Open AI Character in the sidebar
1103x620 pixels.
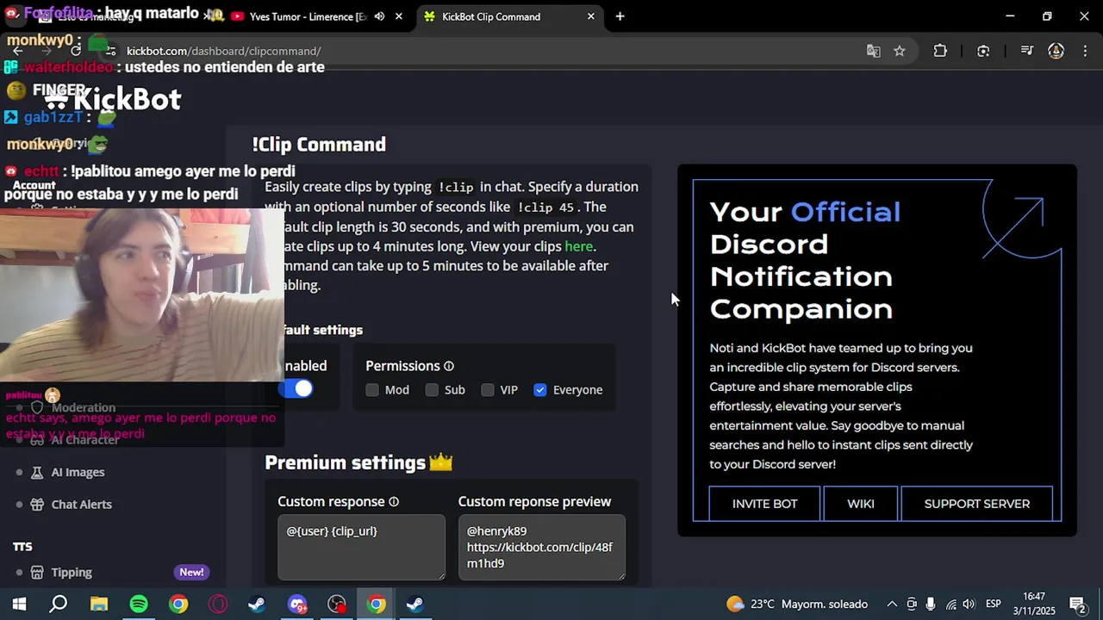(84, 439)
